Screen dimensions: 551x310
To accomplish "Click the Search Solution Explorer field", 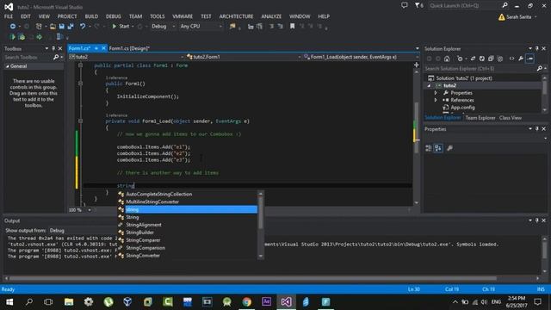I will pos(480,69).
